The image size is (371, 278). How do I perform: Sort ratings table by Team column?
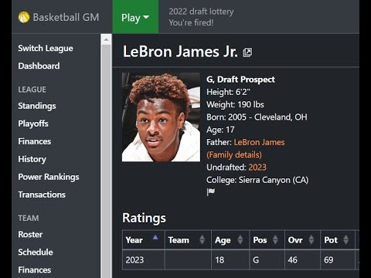[x=188, y=240]
